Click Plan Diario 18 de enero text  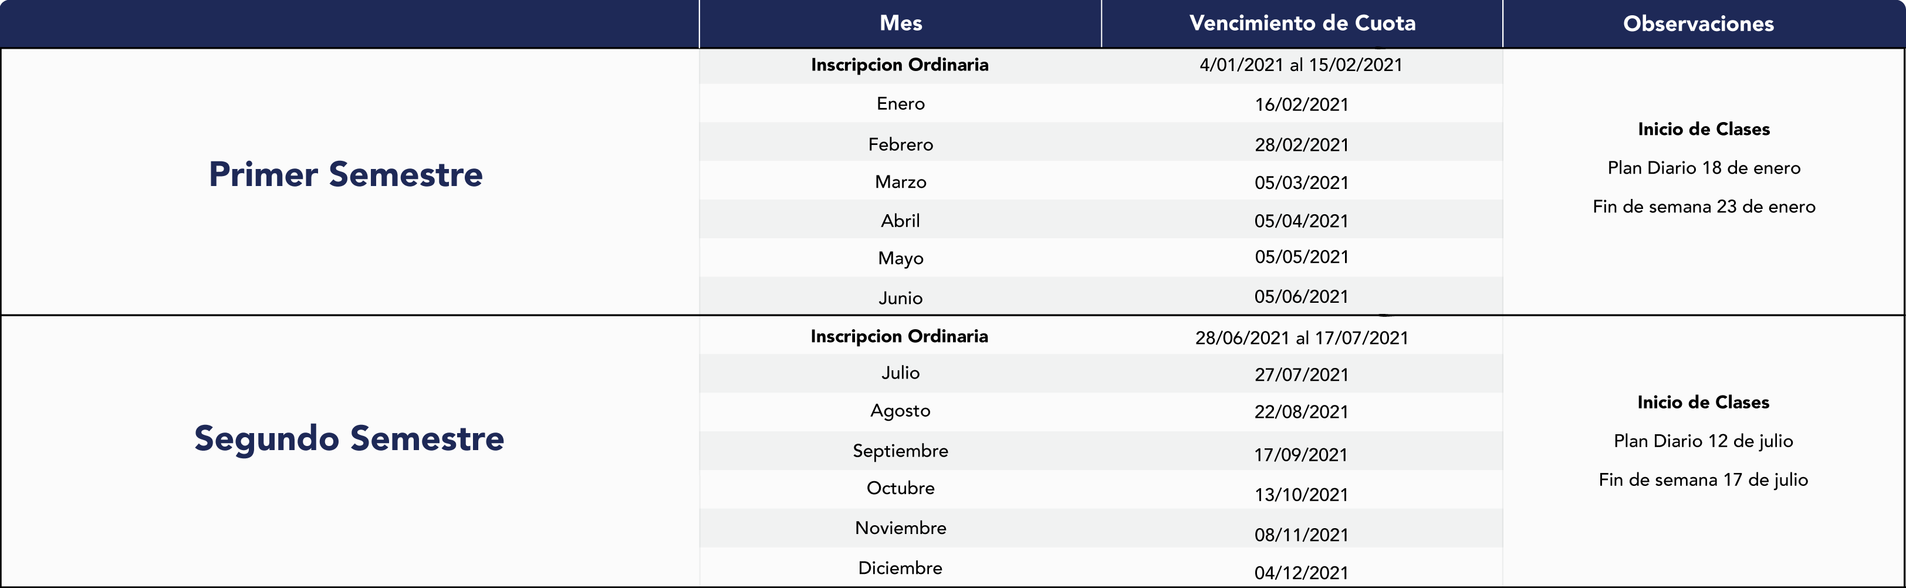click(x=1704, y=168)
